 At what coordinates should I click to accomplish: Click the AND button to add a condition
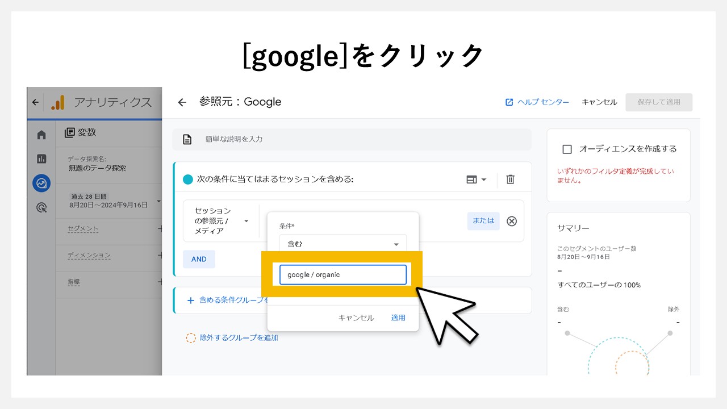199,259
